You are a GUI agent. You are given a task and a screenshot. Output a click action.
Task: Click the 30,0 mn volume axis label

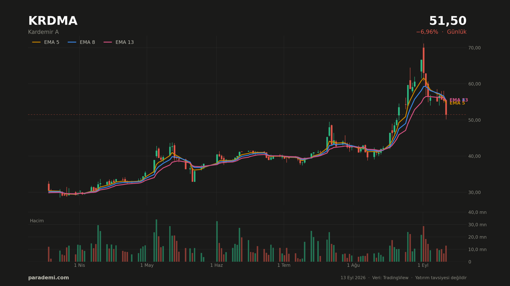coord(477,225)
